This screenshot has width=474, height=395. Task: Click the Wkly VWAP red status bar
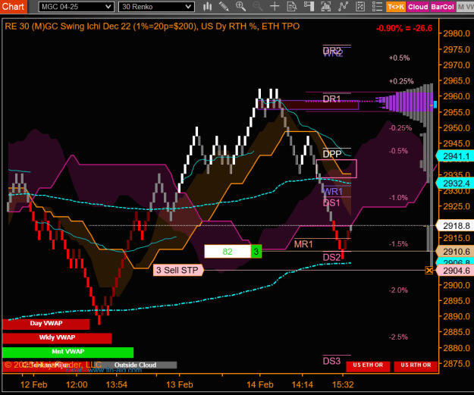[57, 338]
